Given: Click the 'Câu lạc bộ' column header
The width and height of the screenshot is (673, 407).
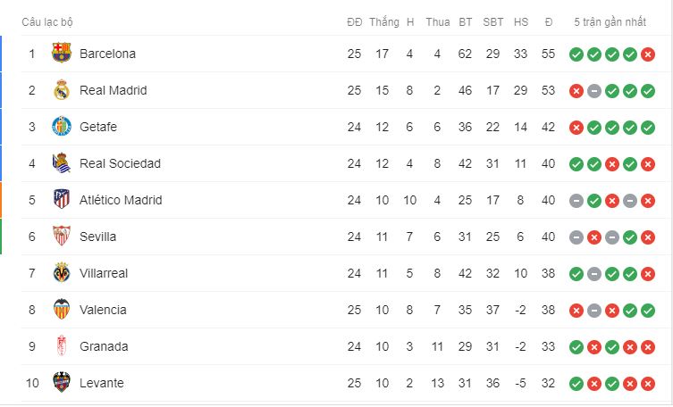Looking at the screenshot, I should [47, 22].
